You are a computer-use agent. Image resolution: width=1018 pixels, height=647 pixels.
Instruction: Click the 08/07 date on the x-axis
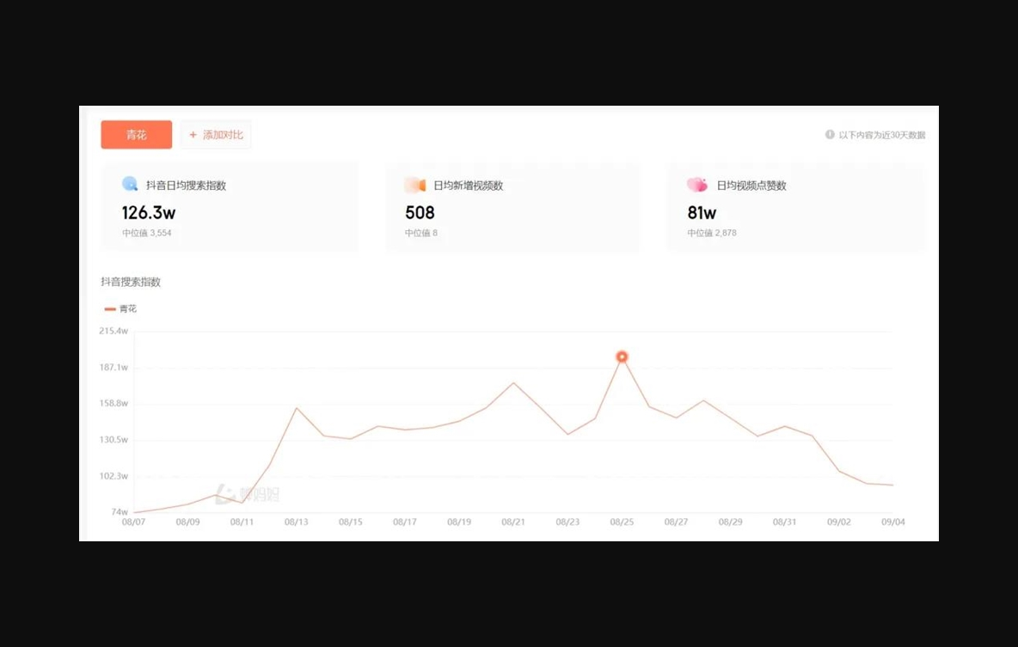point(133,522)
